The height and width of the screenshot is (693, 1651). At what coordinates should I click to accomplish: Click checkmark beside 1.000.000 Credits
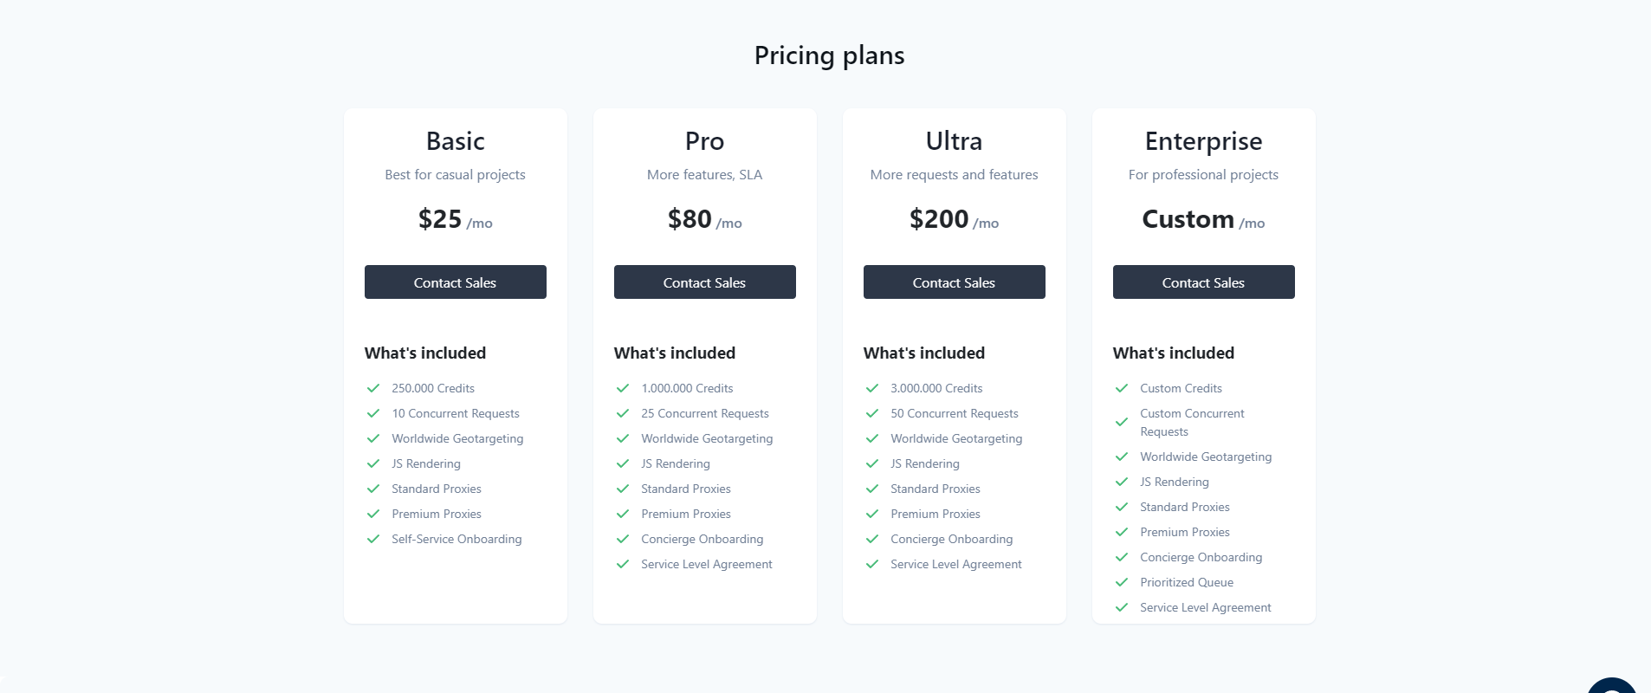tap(623, 388)
